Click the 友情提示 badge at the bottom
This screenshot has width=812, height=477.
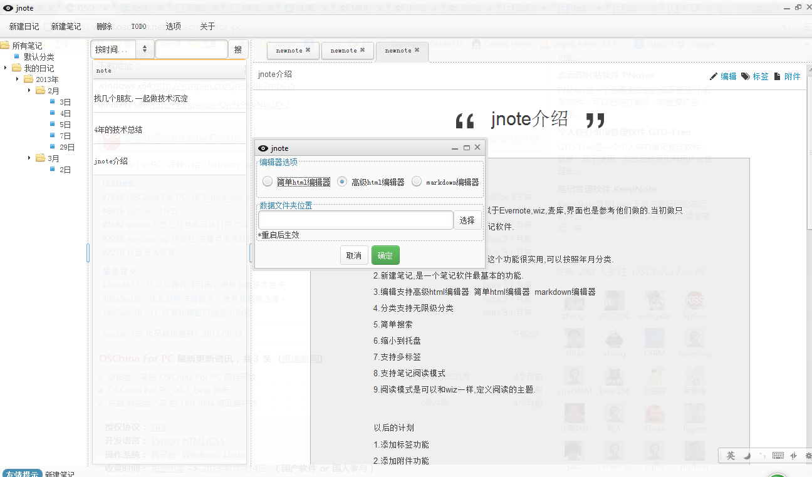[22, 473]
